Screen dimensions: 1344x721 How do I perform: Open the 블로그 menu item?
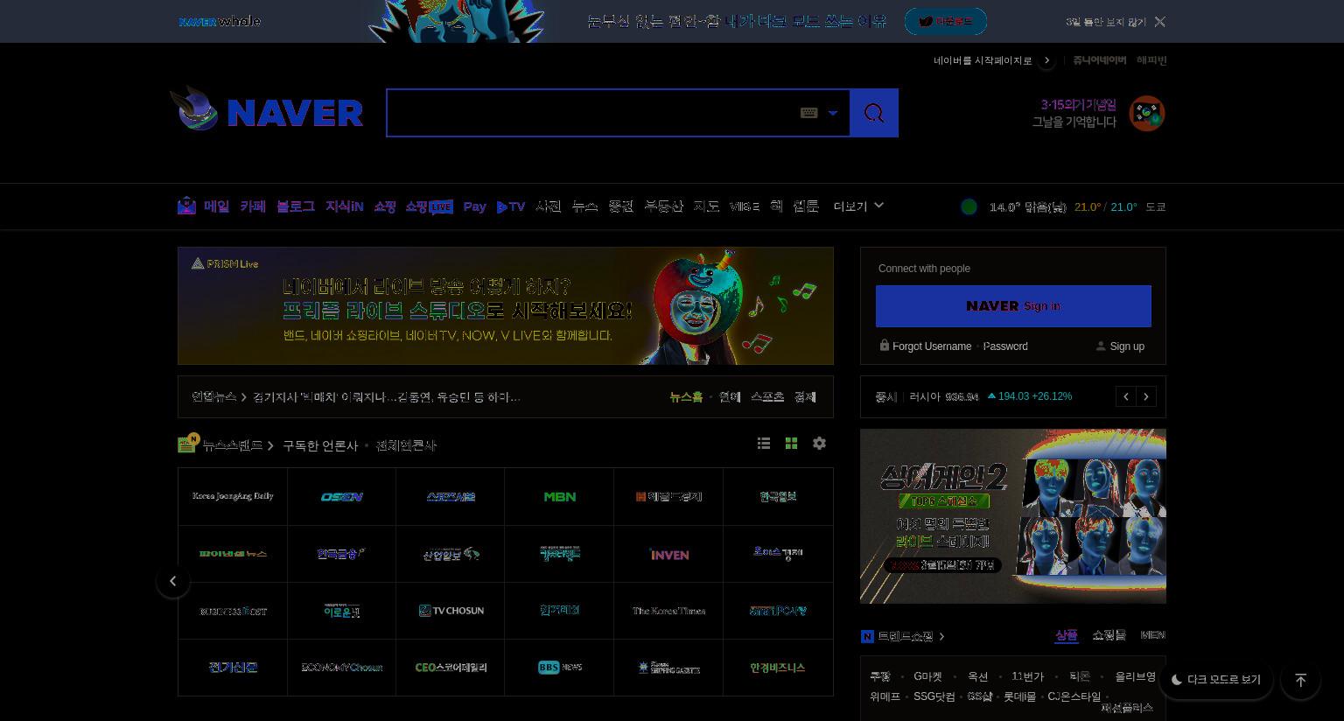click(296, 206)
